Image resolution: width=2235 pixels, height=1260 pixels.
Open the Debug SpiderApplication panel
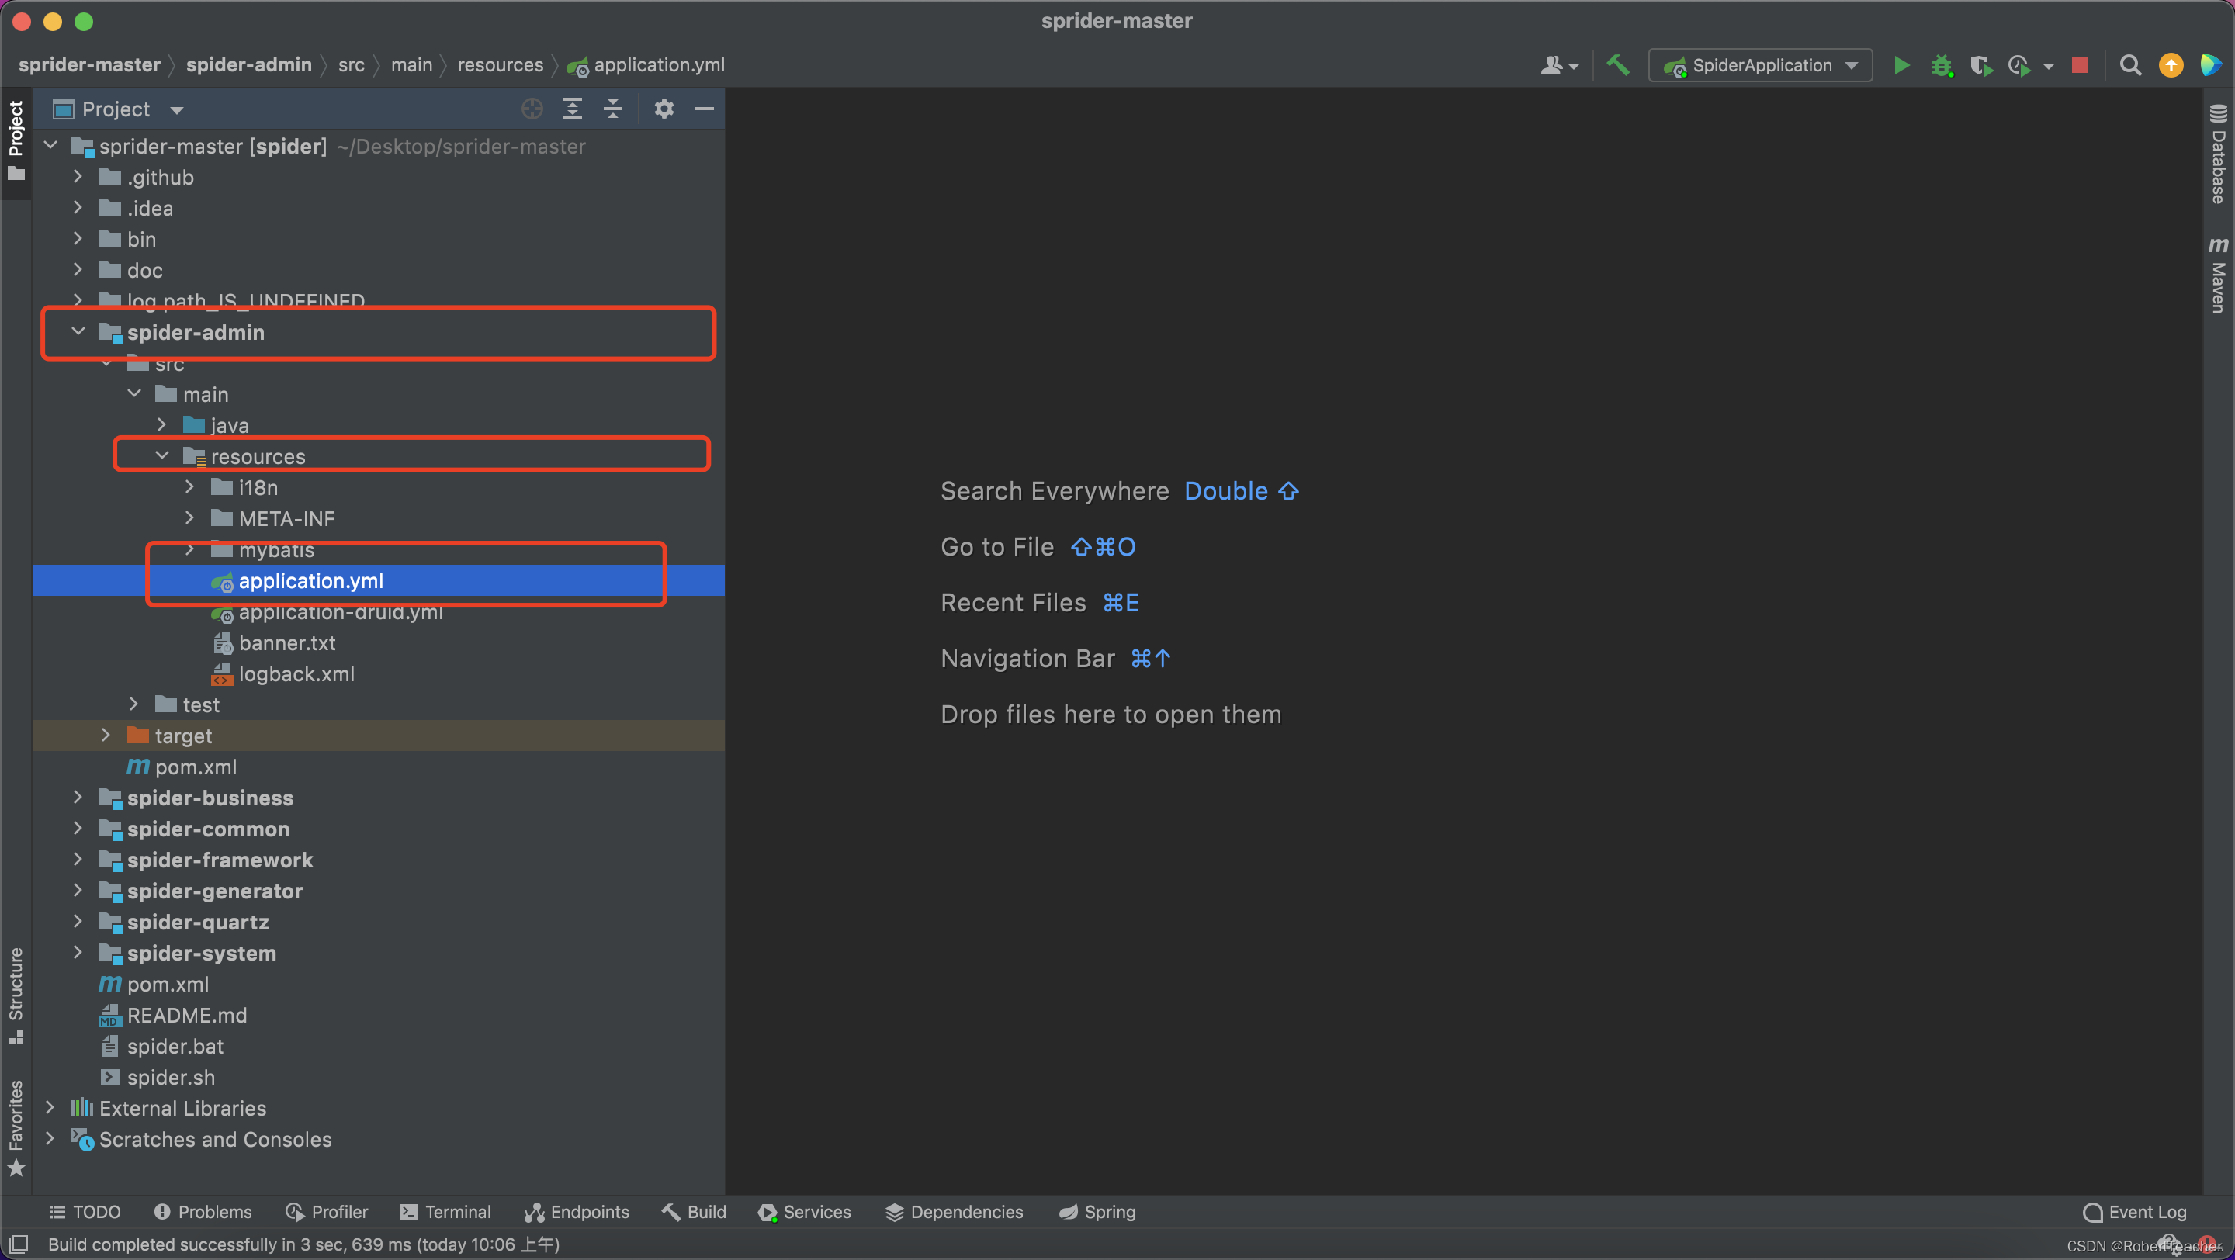(1942, 64)
